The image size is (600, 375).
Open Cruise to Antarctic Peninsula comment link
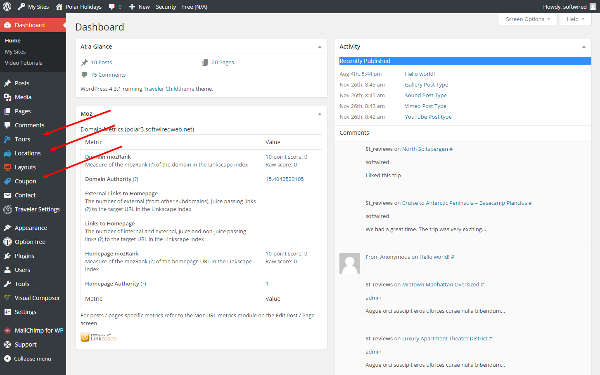[x=465, y=203]
